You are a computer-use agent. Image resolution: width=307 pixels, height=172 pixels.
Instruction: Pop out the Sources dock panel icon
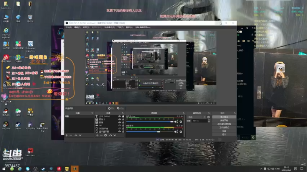pyautogui.click(x=123, y=113)
